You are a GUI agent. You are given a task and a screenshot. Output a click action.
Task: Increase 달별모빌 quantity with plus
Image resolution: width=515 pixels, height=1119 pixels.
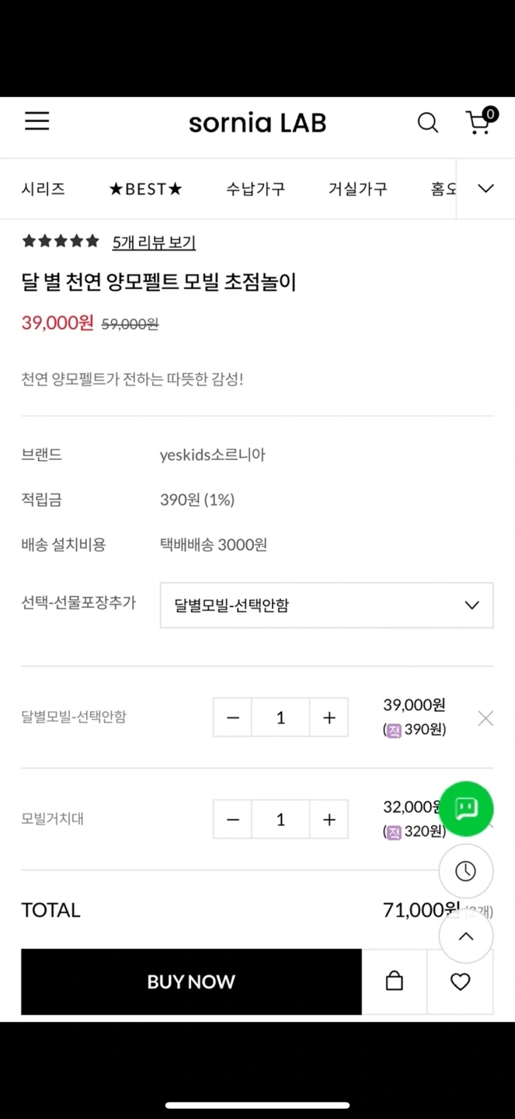(x=329, y=717)
